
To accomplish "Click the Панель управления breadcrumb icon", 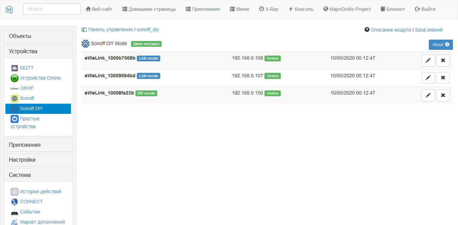I will tap(84, 30).
